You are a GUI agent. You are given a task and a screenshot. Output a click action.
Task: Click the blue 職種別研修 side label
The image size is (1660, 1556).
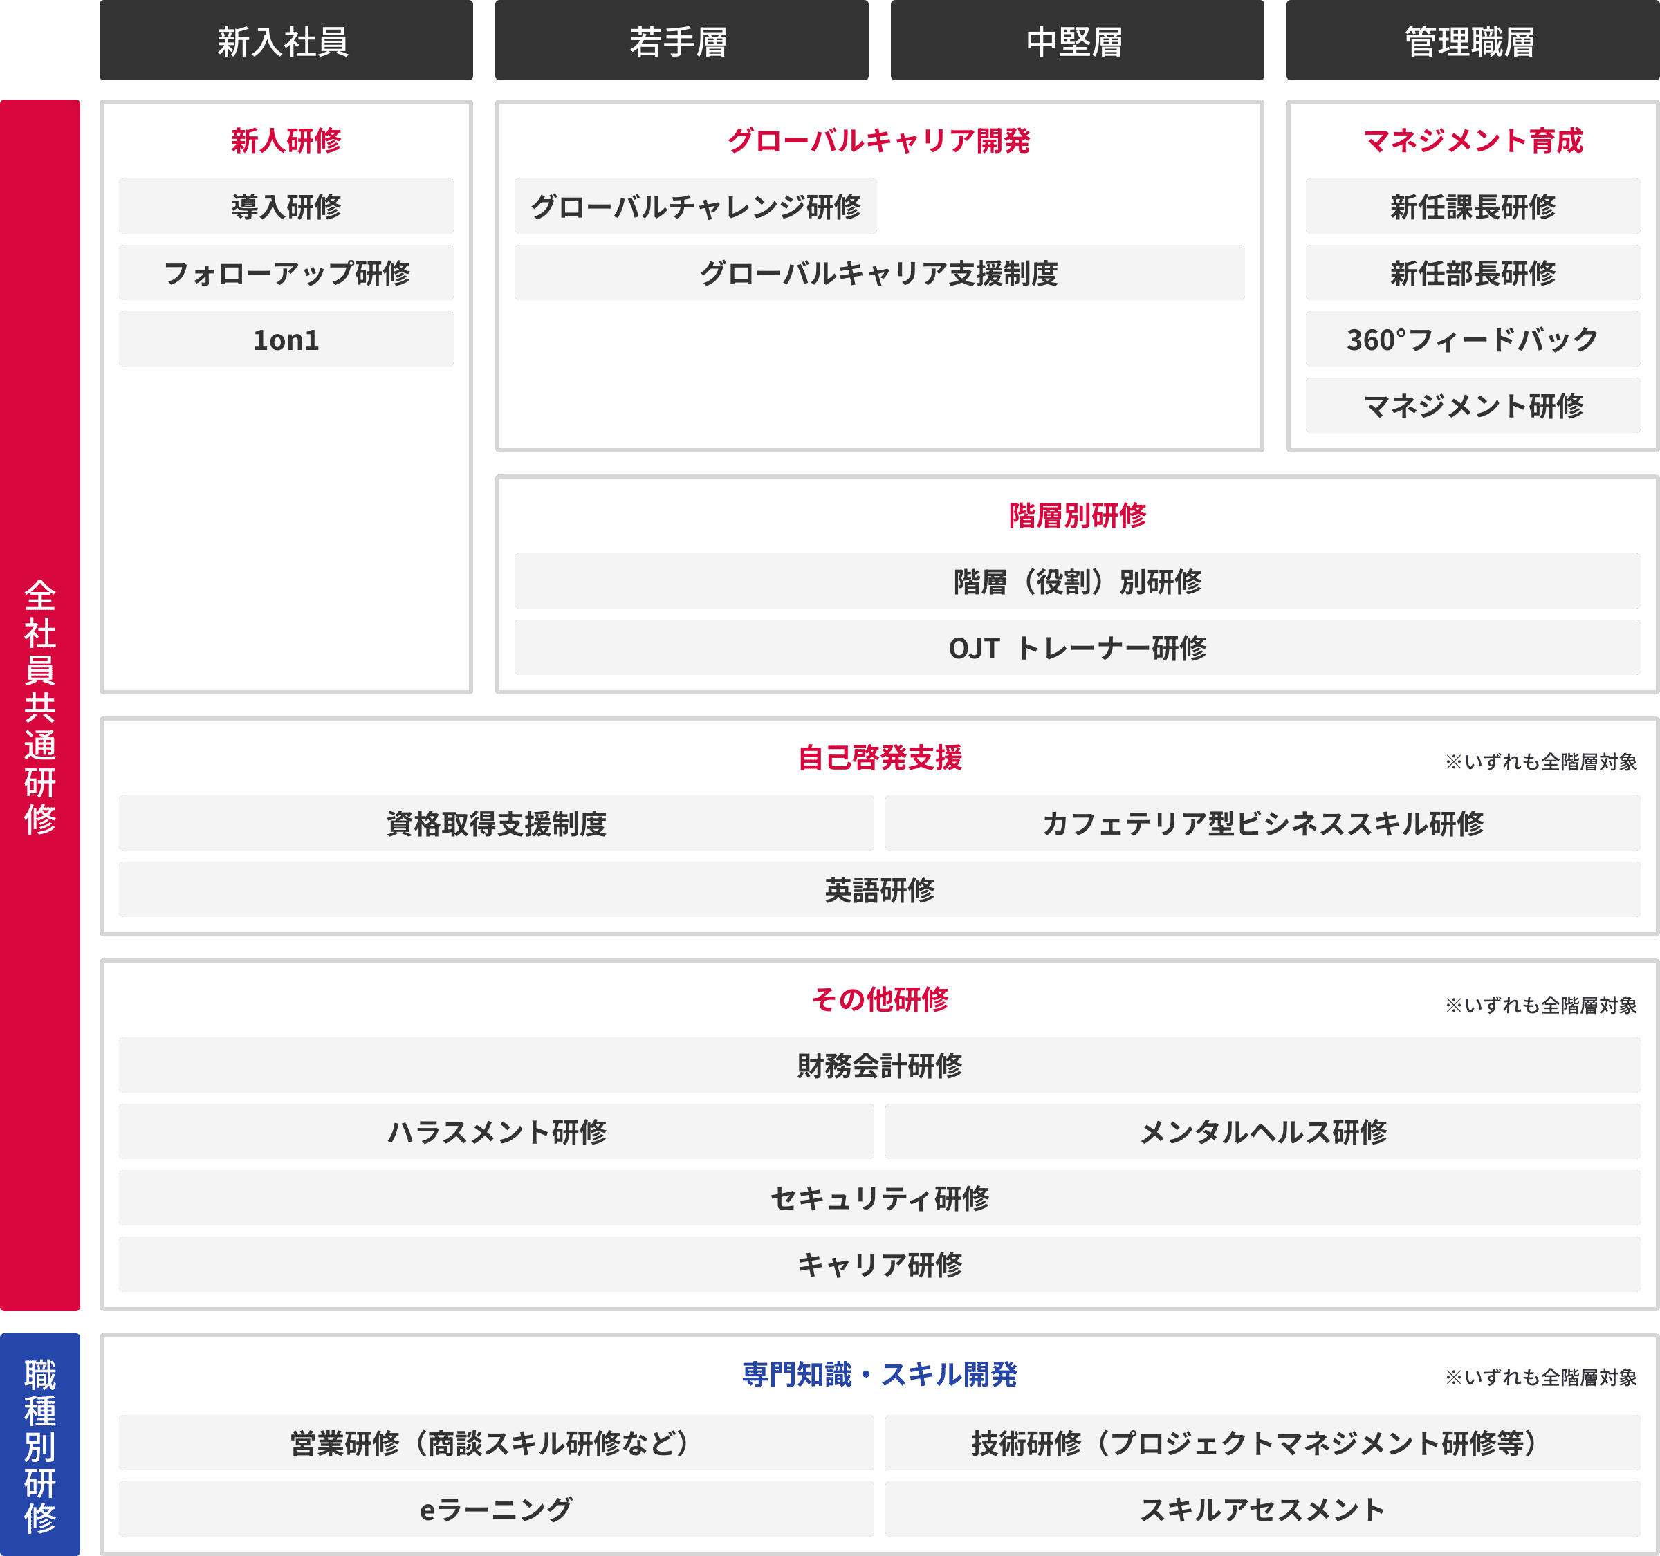click(x=40, y=1444)
